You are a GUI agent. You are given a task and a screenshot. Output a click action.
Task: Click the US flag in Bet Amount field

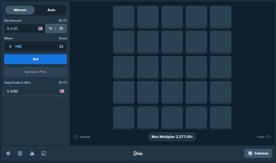[x=40, y=28]
